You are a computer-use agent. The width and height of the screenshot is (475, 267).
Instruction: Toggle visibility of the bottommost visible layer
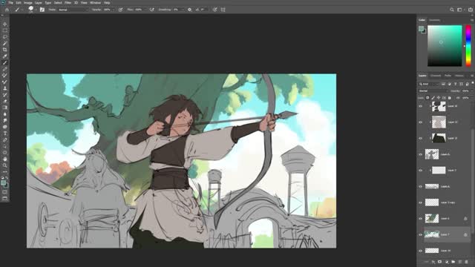pyautogui.click(x=421, y=251)
